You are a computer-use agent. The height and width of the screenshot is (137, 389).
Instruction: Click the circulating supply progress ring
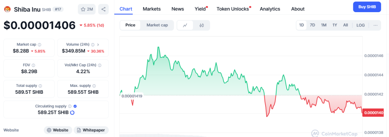[73, 112]
